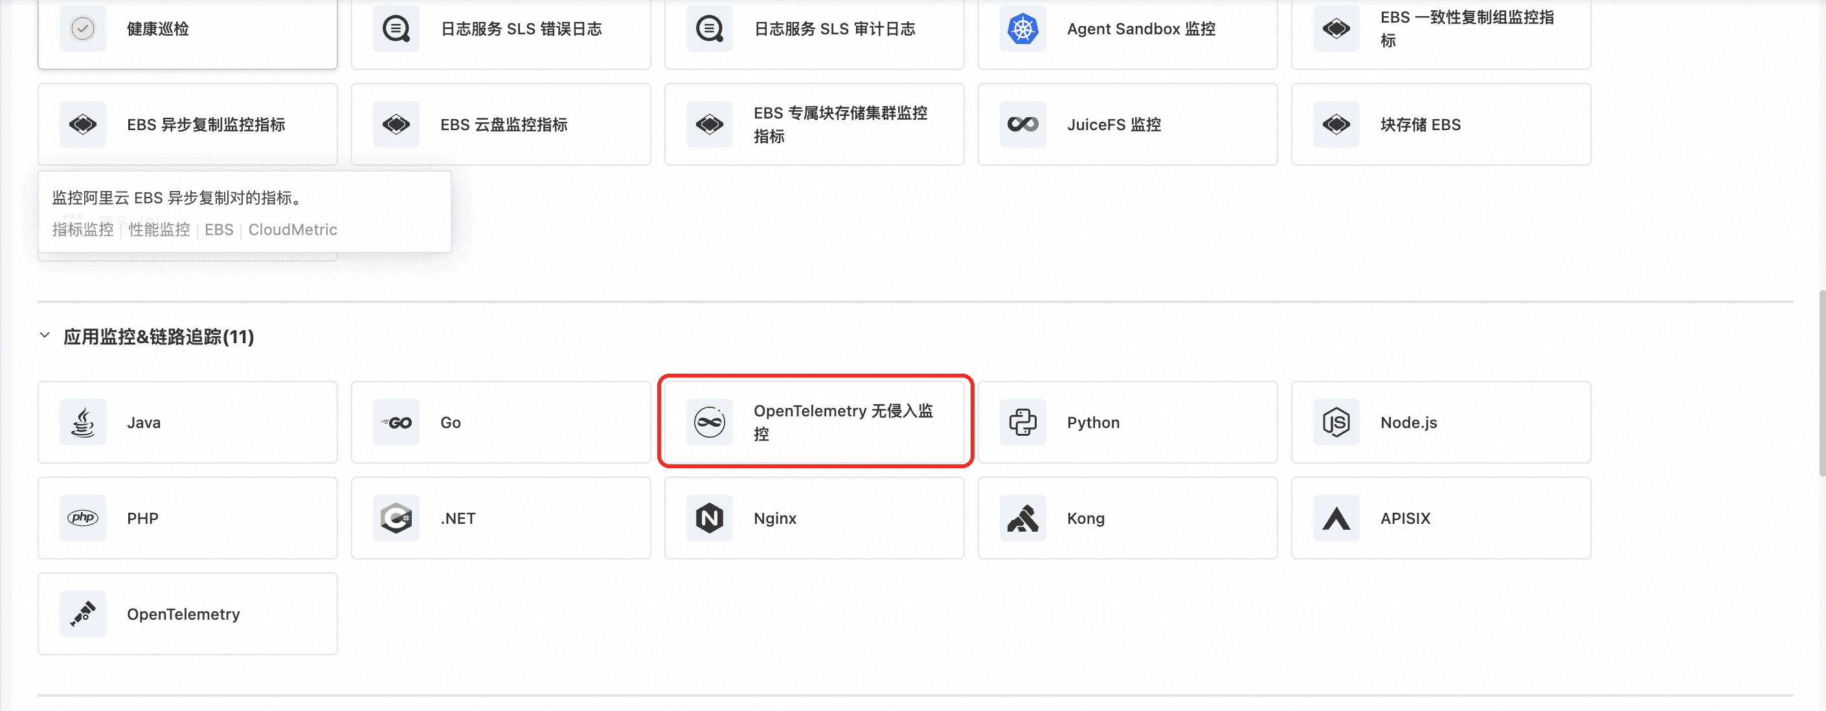Select the Go gopher logo icon
The image size is (1826, 711).
(x=396, y=422)
